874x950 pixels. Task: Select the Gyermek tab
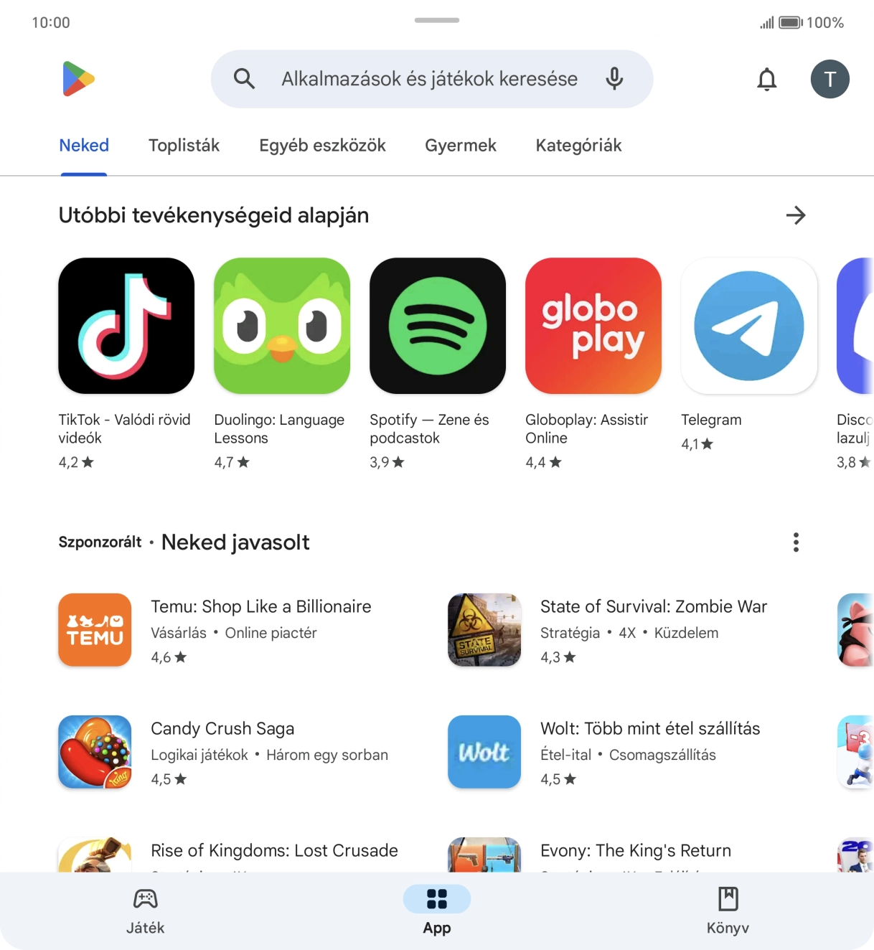pos(461,146)
